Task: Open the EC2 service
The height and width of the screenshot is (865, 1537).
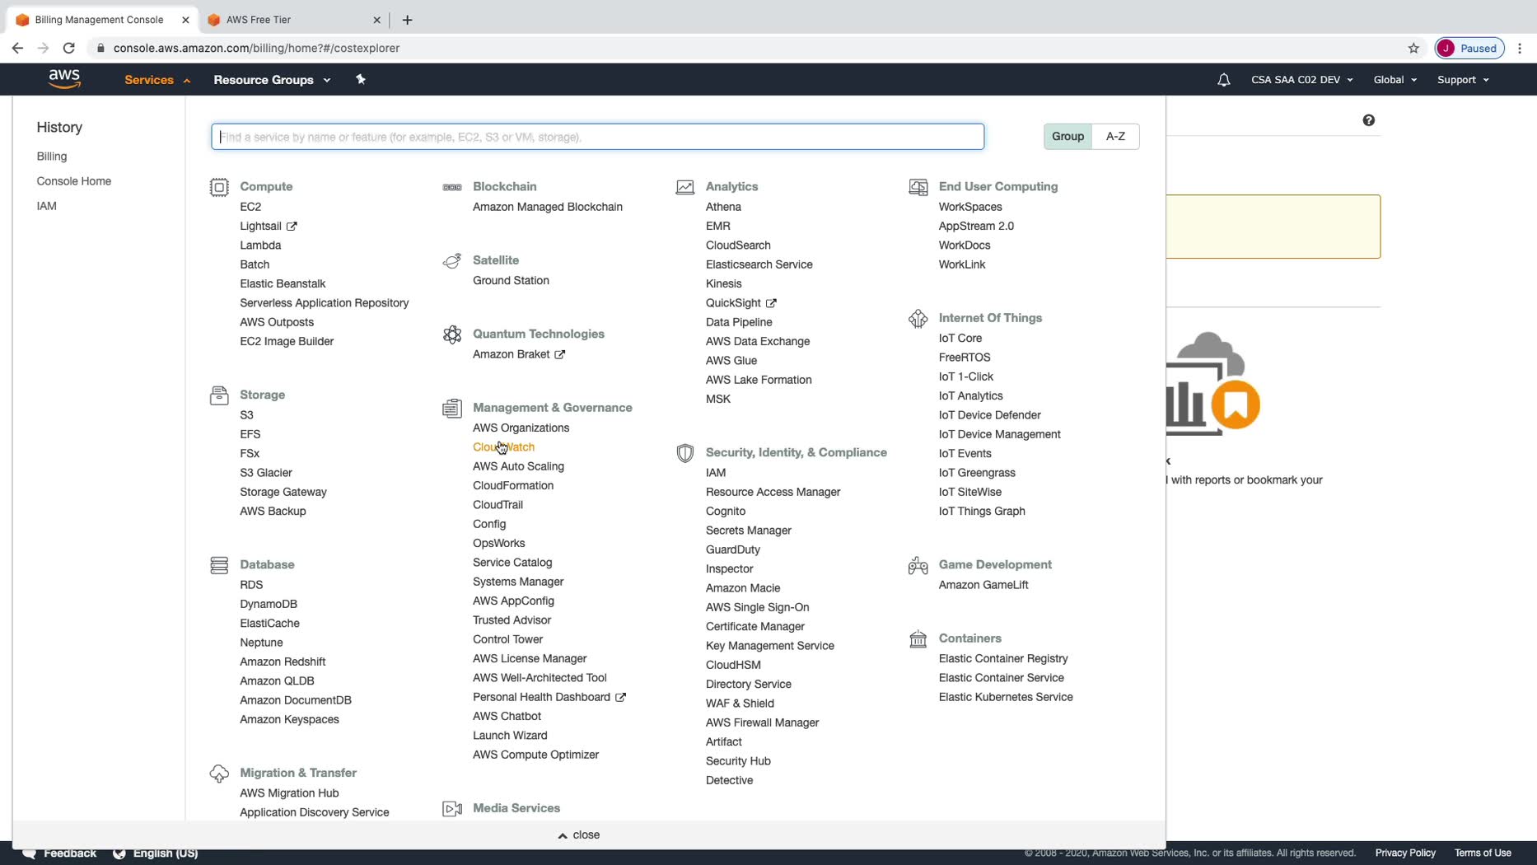Action: coord(250,207)
